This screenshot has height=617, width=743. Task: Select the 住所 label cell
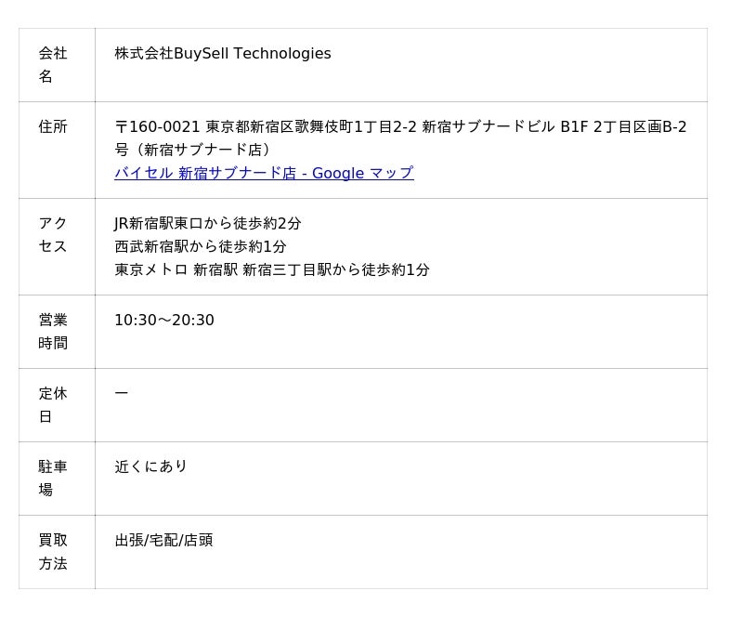(x=57, y=150)
